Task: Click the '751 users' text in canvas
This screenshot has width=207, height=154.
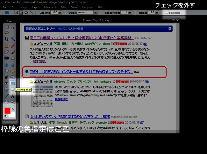Action: (121, 44)
